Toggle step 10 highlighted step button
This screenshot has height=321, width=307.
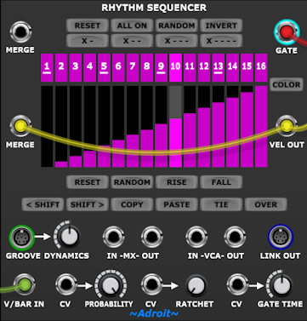pos(175,67)
